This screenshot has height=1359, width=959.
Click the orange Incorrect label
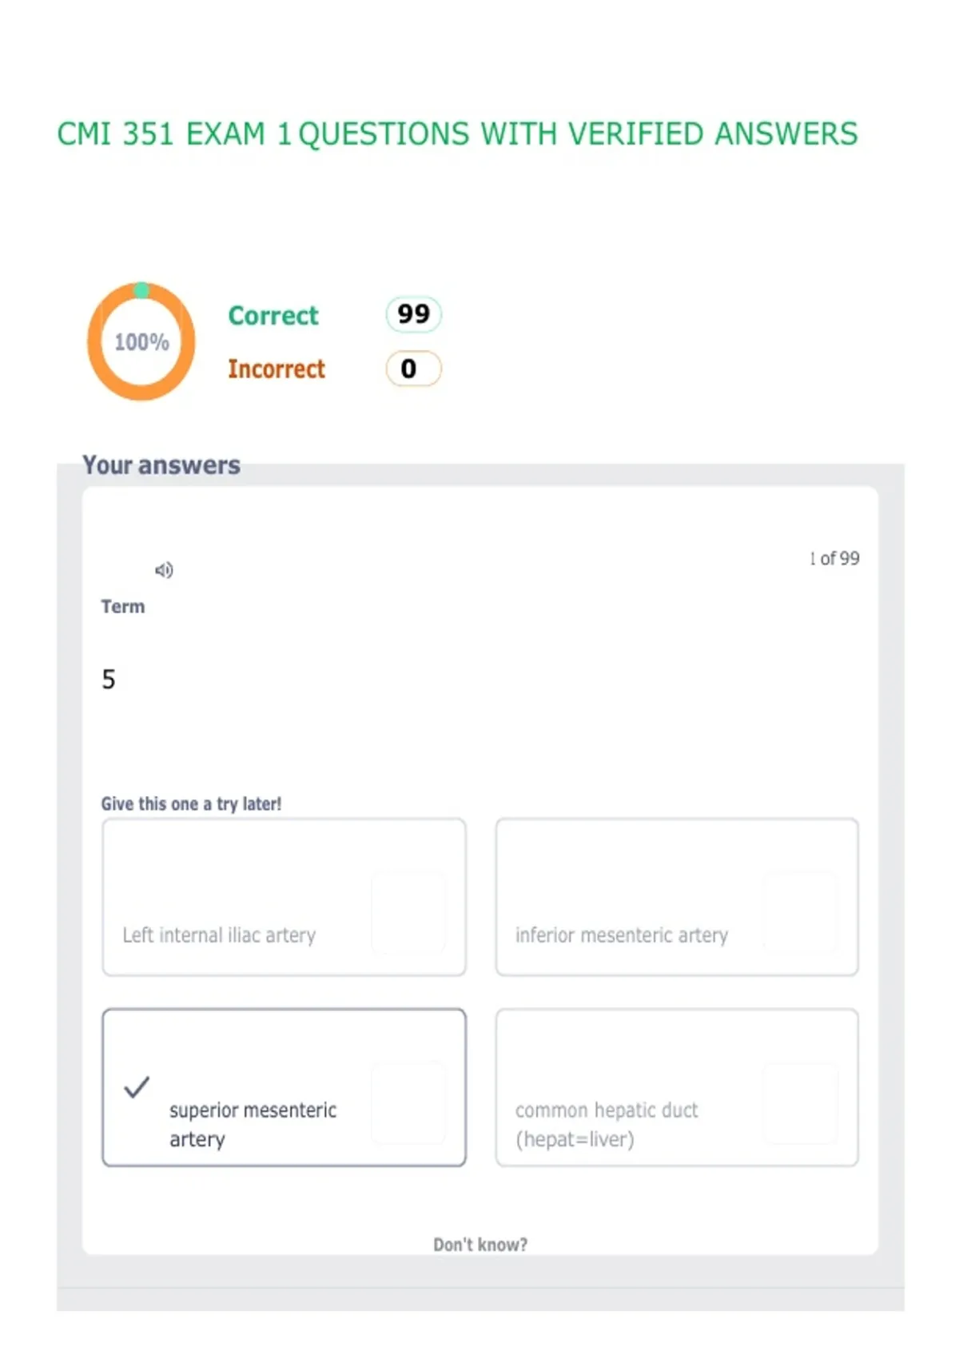point(277,369)
